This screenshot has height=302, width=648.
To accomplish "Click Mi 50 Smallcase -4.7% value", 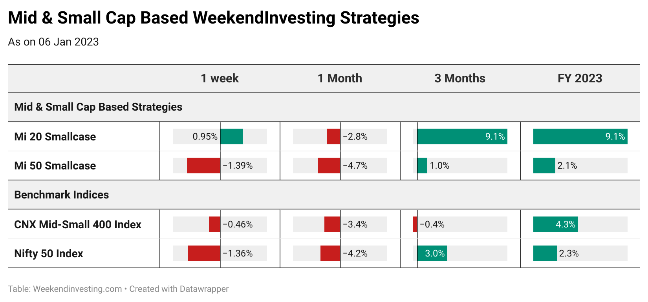I will (355, 166).
